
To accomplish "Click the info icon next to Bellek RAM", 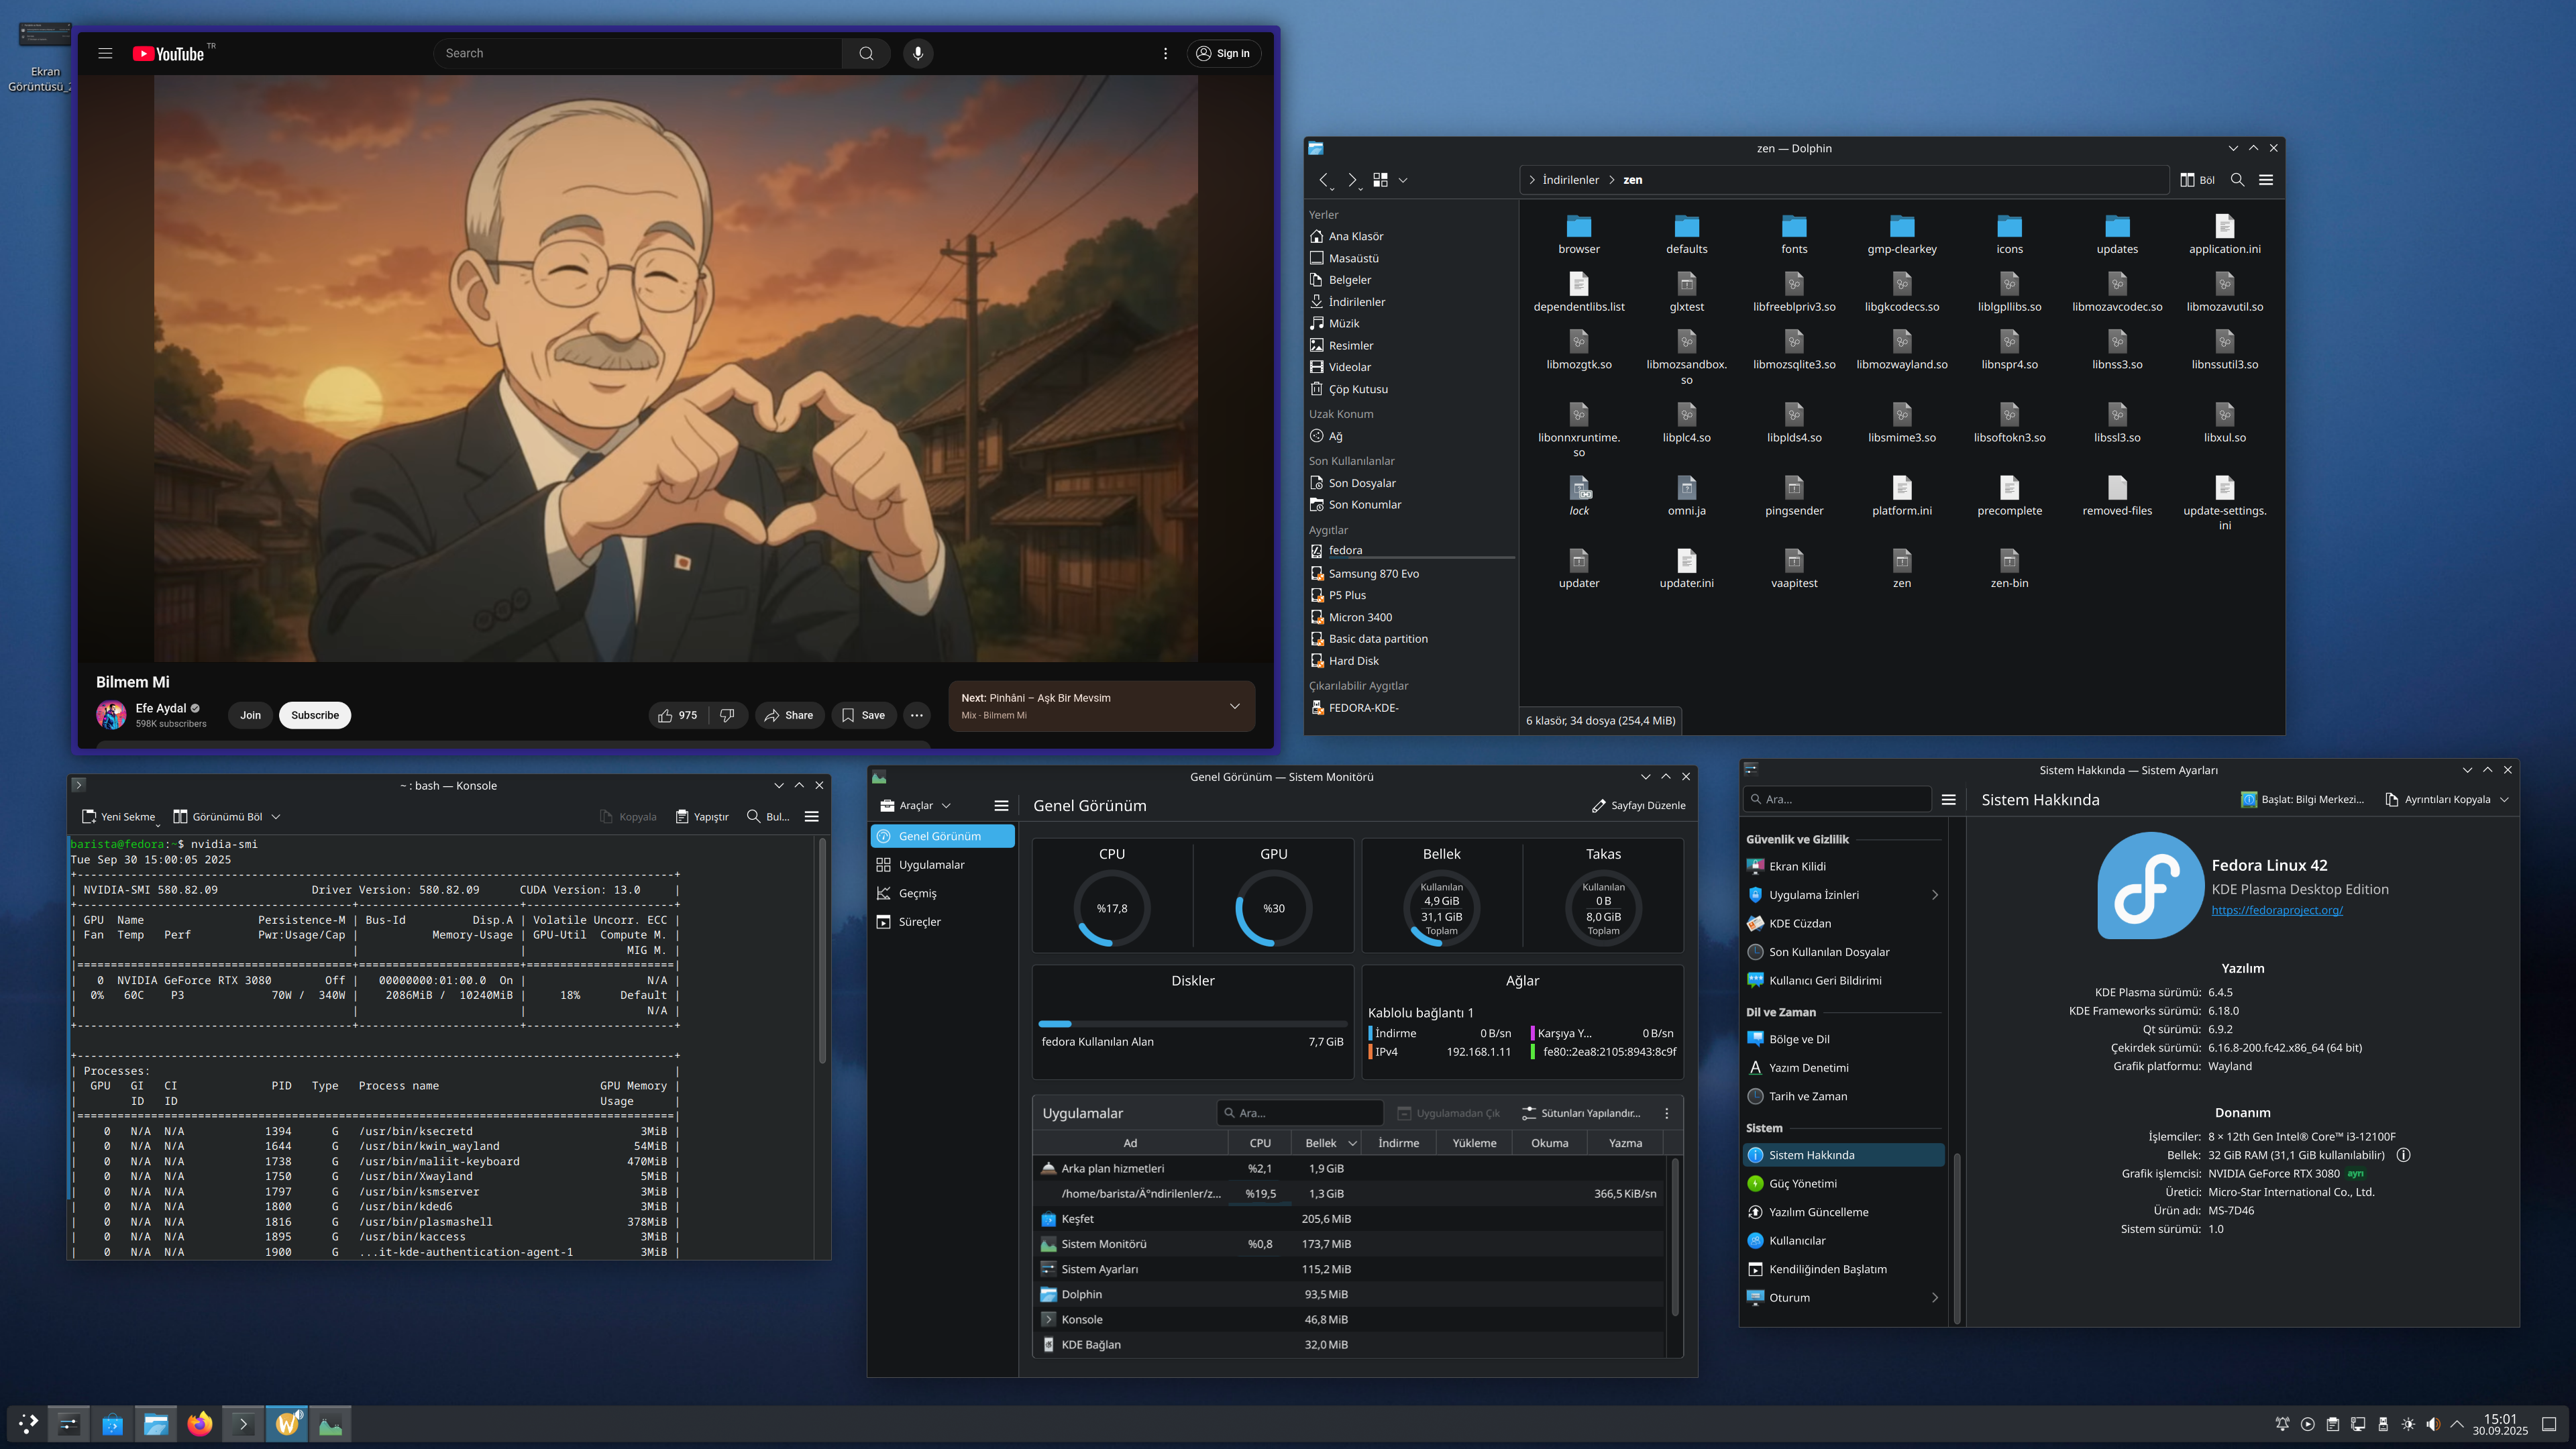I will tap(2404, 1155).
